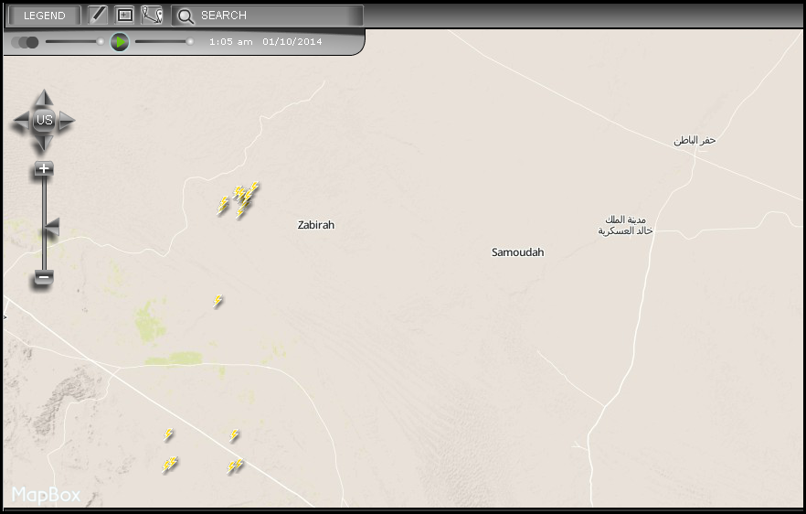Select the distance path measuring tool
The image size is (806, 514).
coord(152,16)
